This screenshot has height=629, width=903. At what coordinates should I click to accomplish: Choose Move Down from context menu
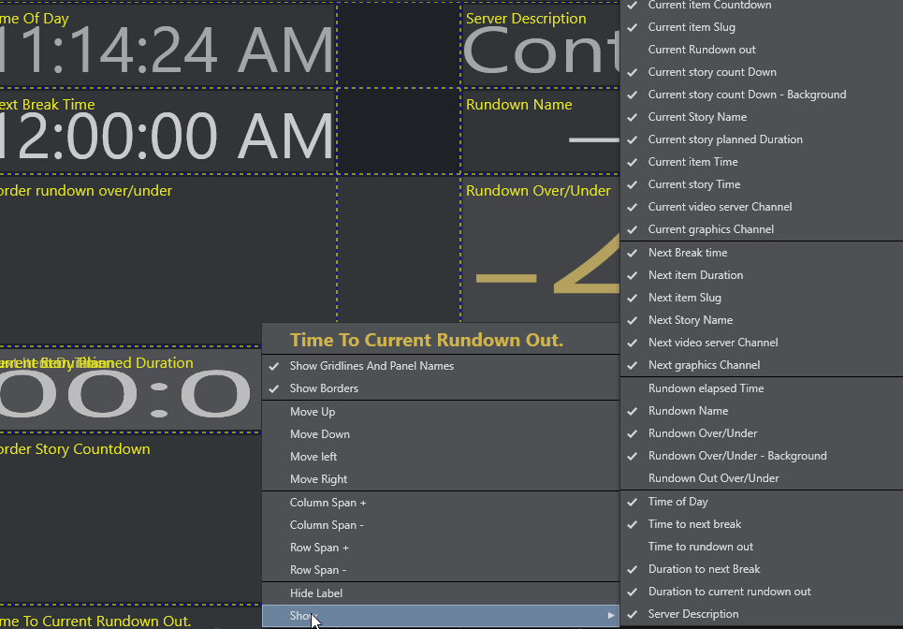click(319, 434)
